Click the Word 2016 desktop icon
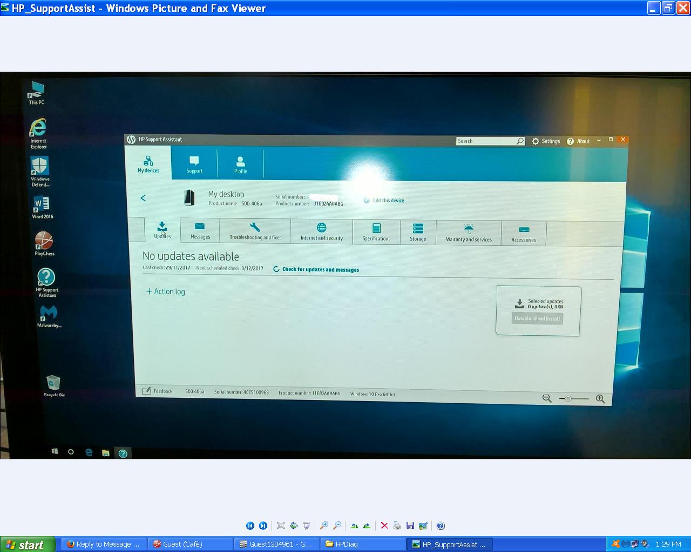The image size is (691, 552). [42, 207]
